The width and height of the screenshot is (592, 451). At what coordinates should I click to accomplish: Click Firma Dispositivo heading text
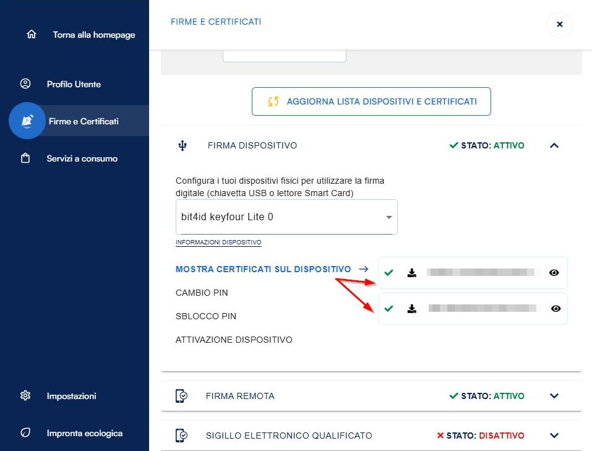coord(252,145)
